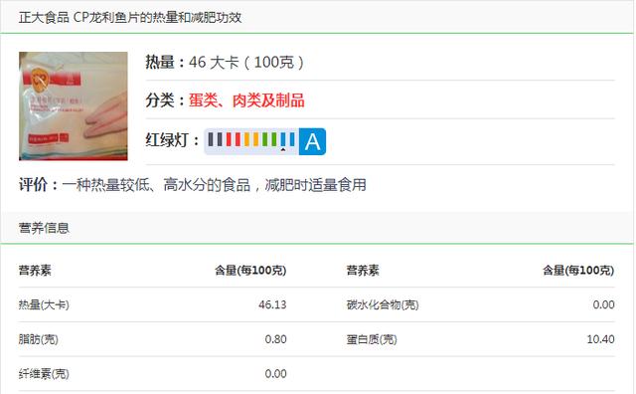This screenshot has width=636, height=394.
Task: Click the blue A grade badge
Action: 312,141
